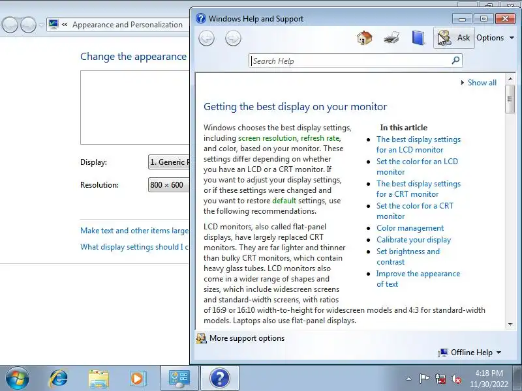522x391 pixels.
Task: Click the Action Center flag icon
Action: tap(424, 379)
